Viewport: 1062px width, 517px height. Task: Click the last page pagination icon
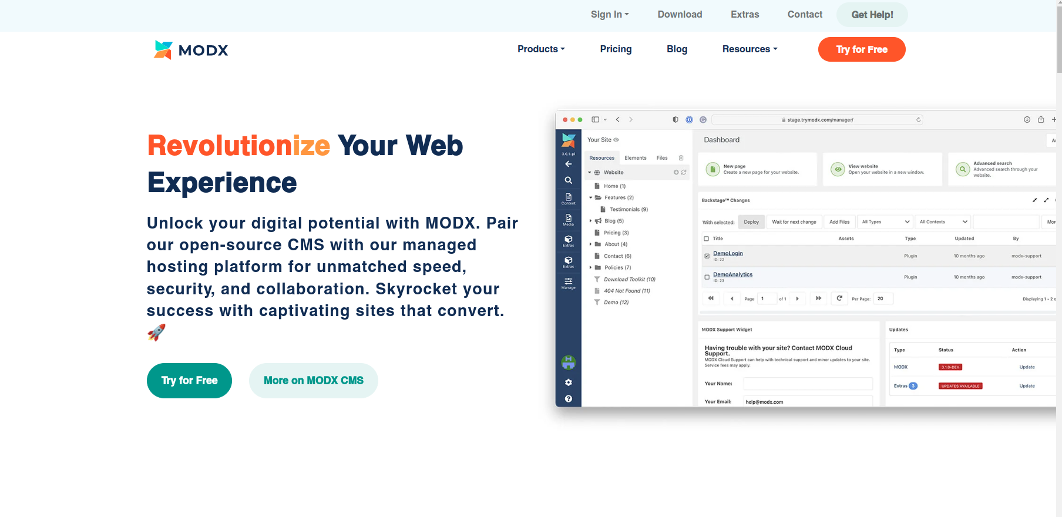pos(818,298)
